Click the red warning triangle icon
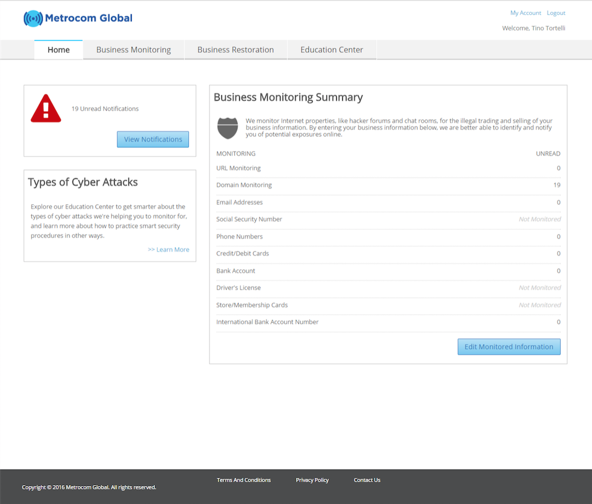This screenshot has width=592, height=504. tap(46, 109)
